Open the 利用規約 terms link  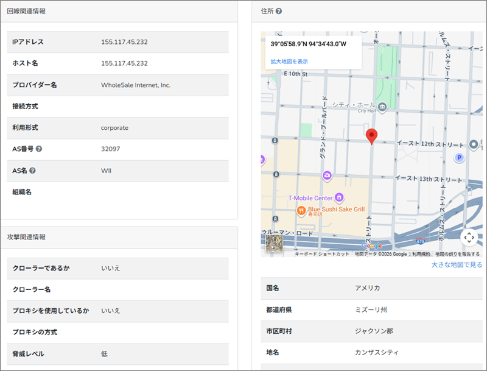point(421,254)
